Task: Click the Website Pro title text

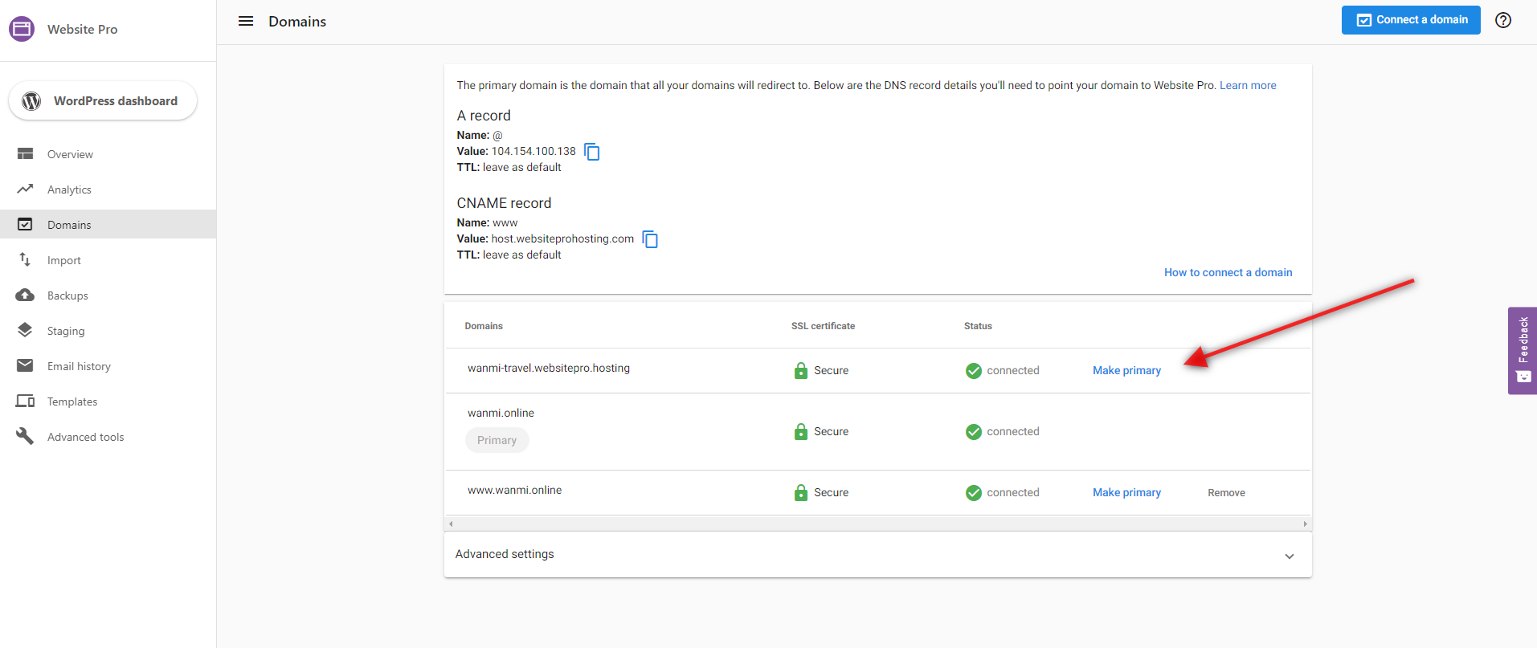Action: pyautogui.click(x=82, y=29)
